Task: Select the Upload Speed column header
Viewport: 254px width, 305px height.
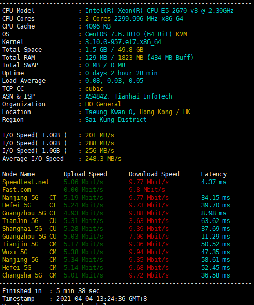Action: [x=85, y=174]
